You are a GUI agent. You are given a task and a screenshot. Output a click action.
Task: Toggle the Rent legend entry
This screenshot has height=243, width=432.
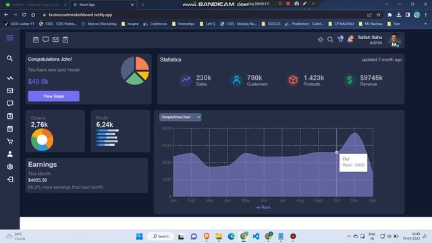(x=263, y=207)
